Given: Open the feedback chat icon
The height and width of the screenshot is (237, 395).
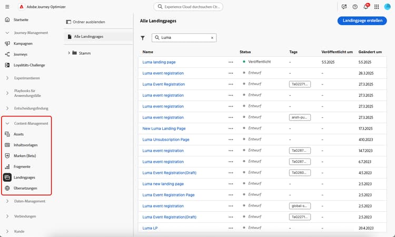Looking at the screenshot, I should point(344,7).
